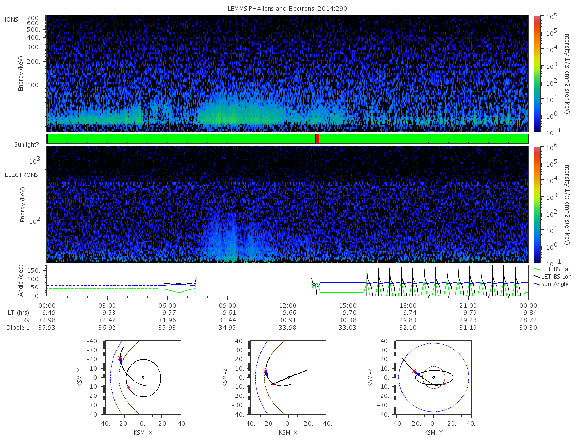The width and height of the screenshot is (587, 440).
Task: Click the red X marker in KSM-Y/KSM-Z plot
Action: 414,371
